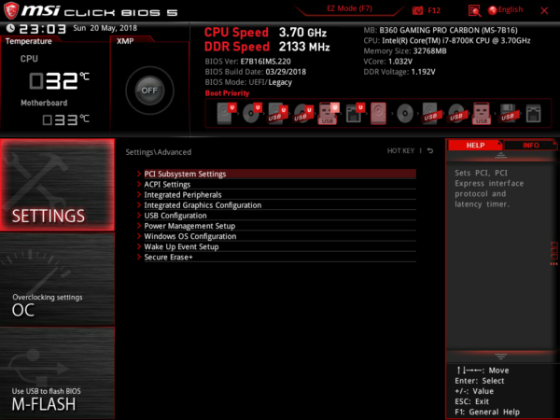Click the MSI dragon shield logo
Screen dimensions: 560x420
pos(10,10)
